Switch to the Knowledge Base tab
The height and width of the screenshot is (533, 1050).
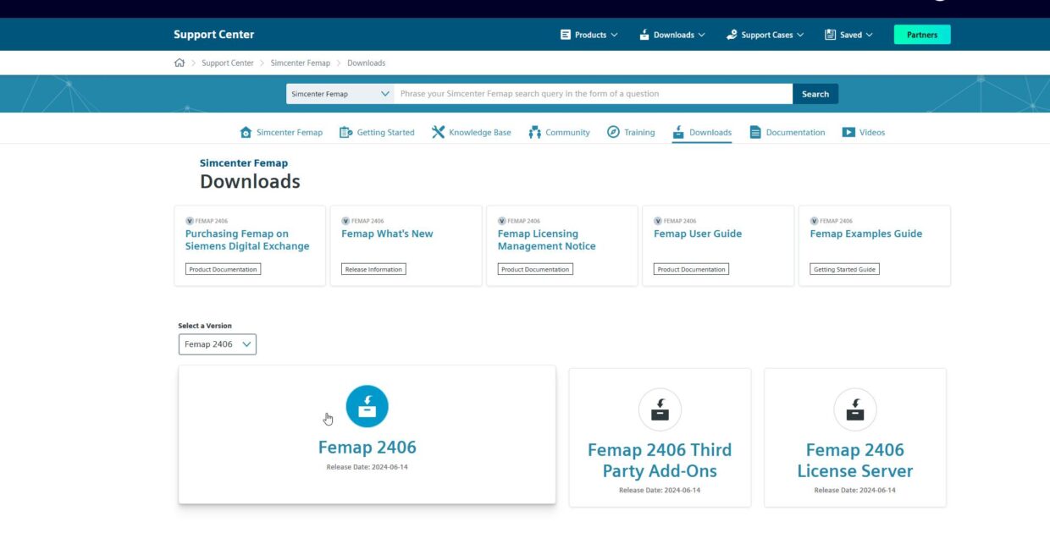pyautogui.click(x=471, y=132)
